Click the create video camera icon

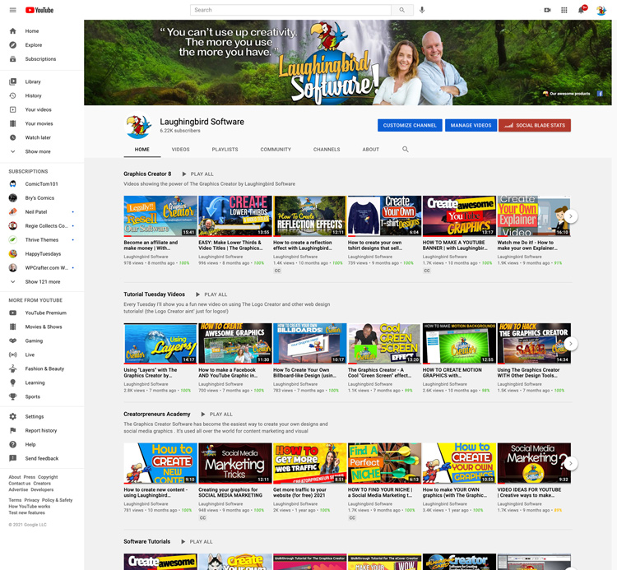pyautogui.click(x=547, y=10)
